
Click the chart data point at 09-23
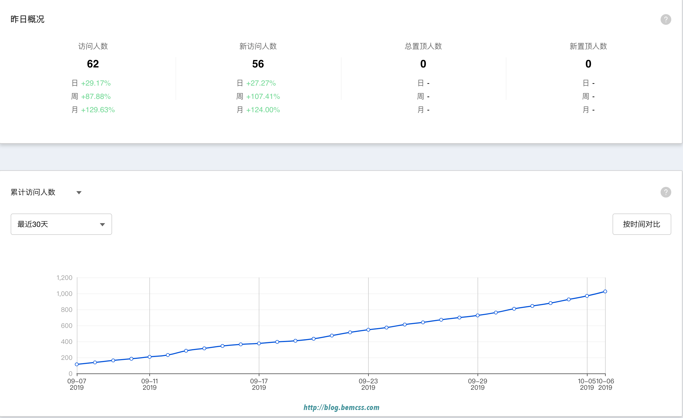pos(368,330)
